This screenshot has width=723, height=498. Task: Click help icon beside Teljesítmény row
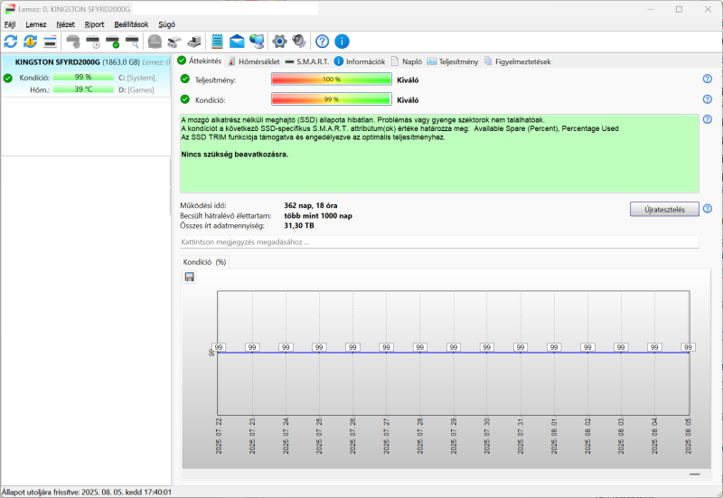pyautogui.click(x=708, y=79)
